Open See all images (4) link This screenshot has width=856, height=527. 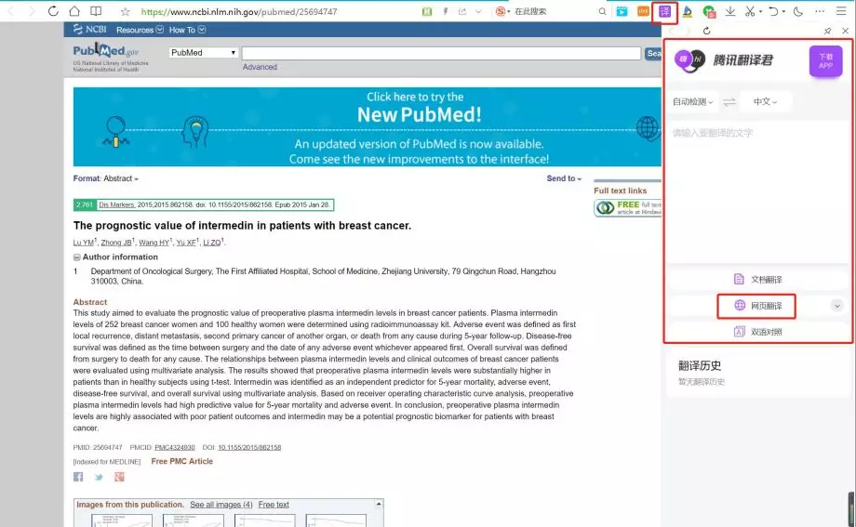tap(221, 505)
